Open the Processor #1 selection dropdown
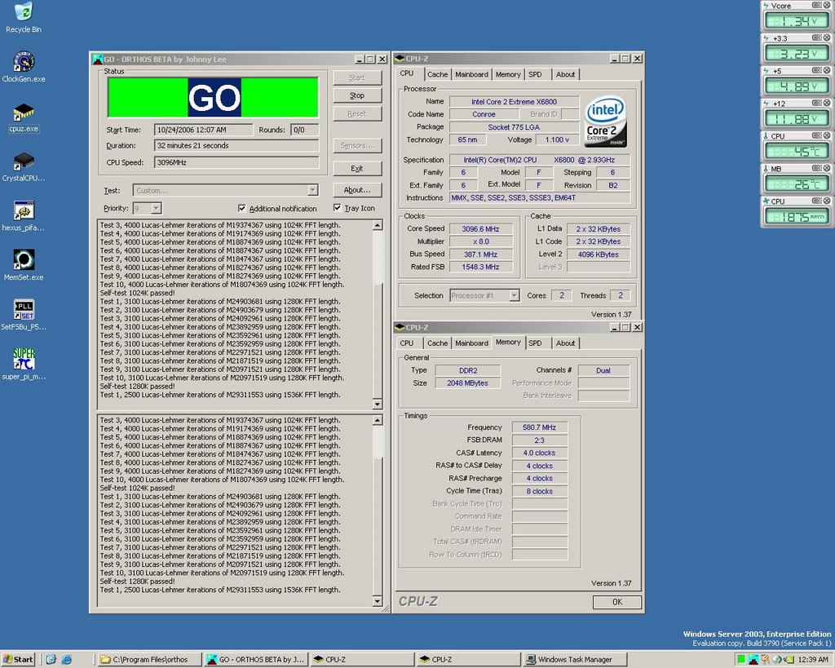Image resolution: width=835 pixels, height=668 pixels. 514,295
